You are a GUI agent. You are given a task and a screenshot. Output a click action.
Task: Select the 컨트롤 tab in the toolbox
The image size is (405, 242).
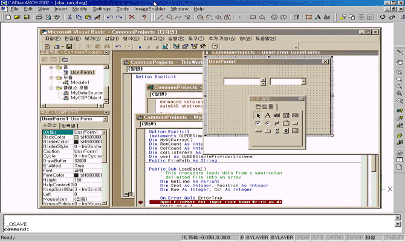coord(264,106)
